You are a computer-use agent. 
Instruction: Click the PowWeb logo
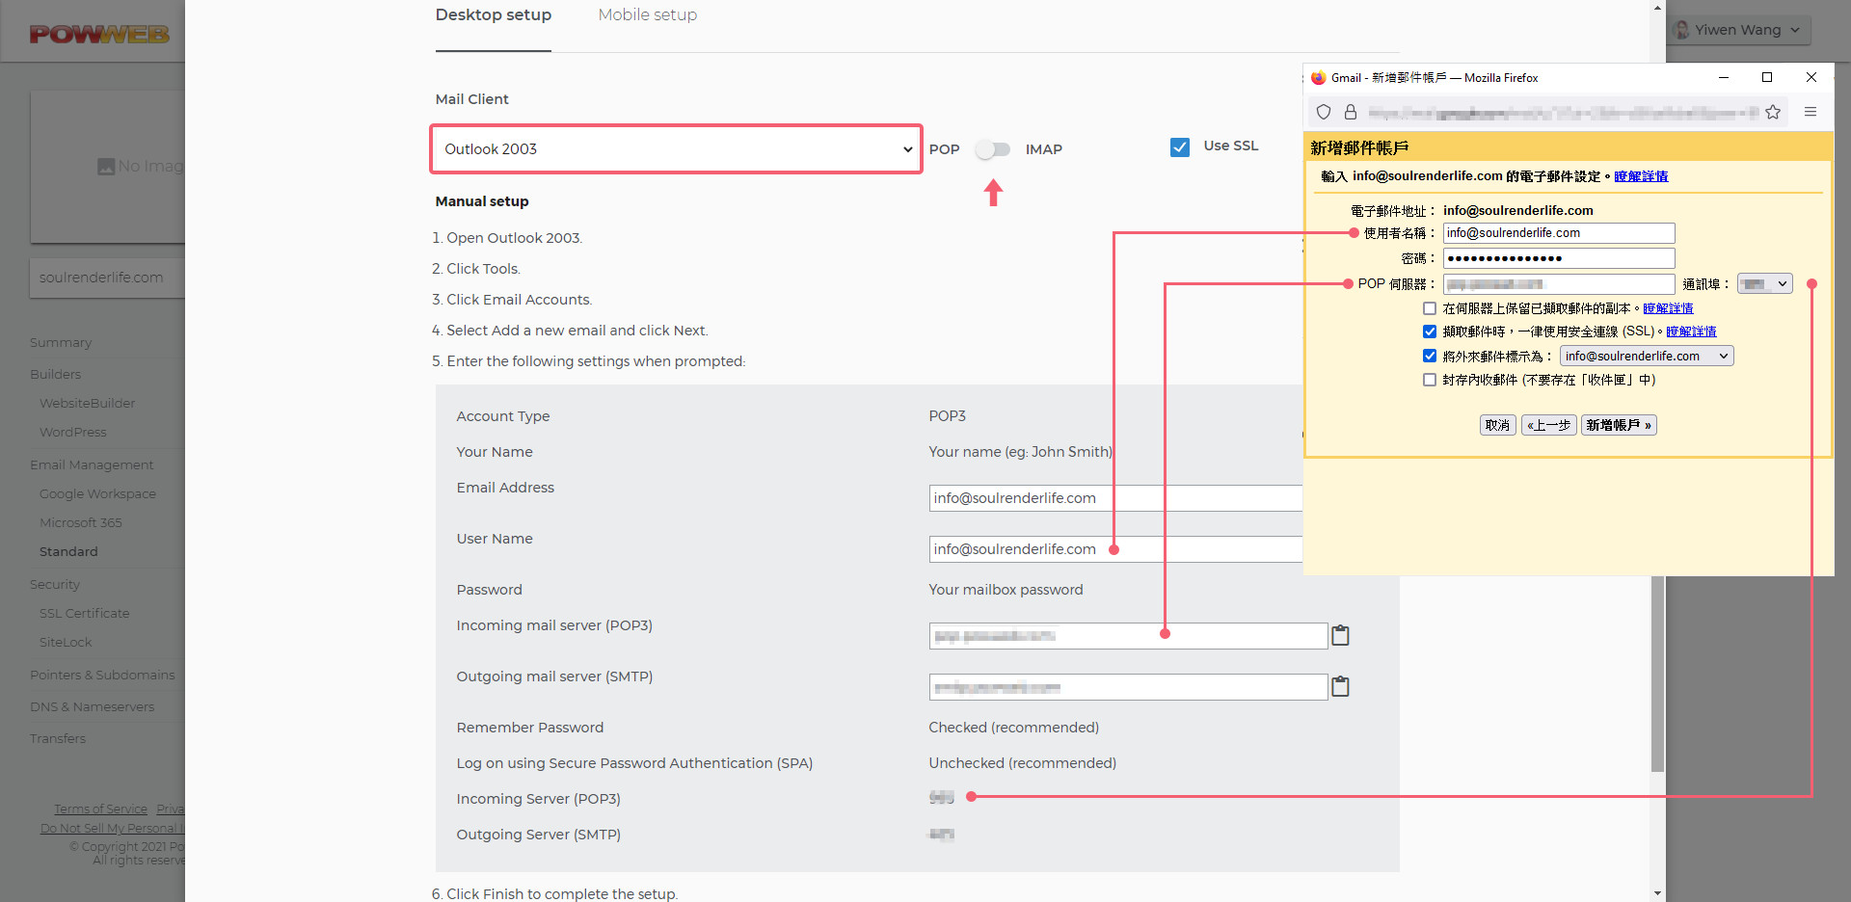click(x=99, y=35)
